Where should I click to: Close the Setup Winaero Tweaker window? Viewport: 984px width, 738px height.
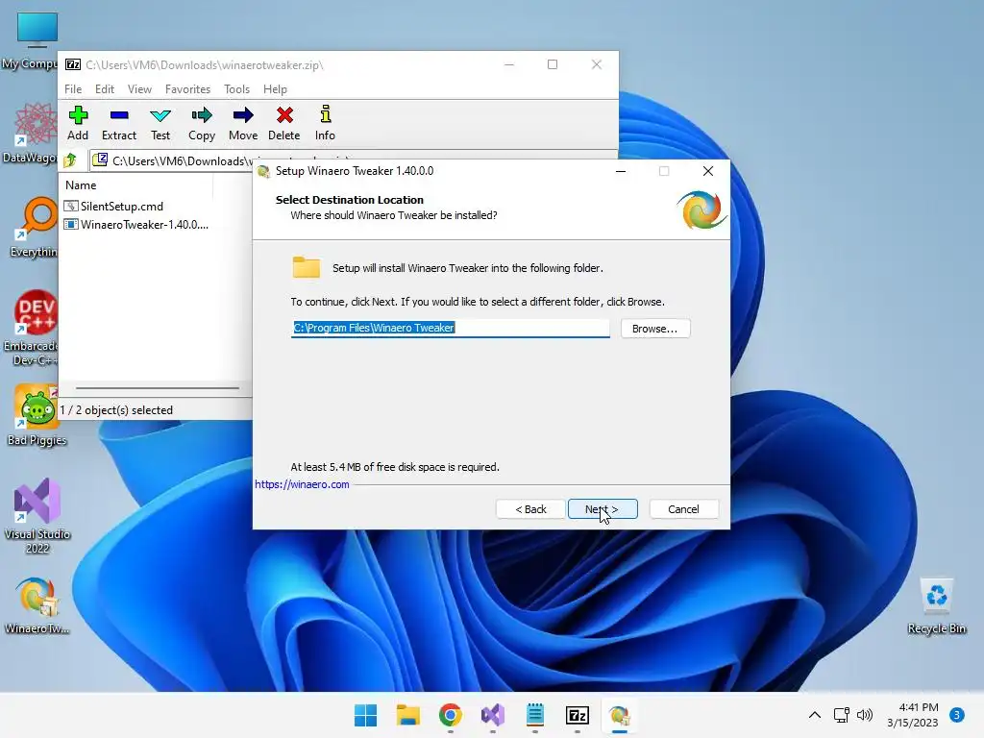point(708,171)
